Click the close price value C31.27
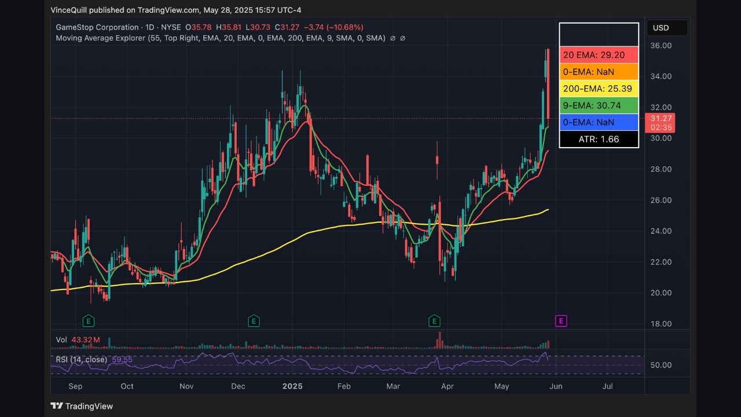741x417 pixels. (287, 27)
